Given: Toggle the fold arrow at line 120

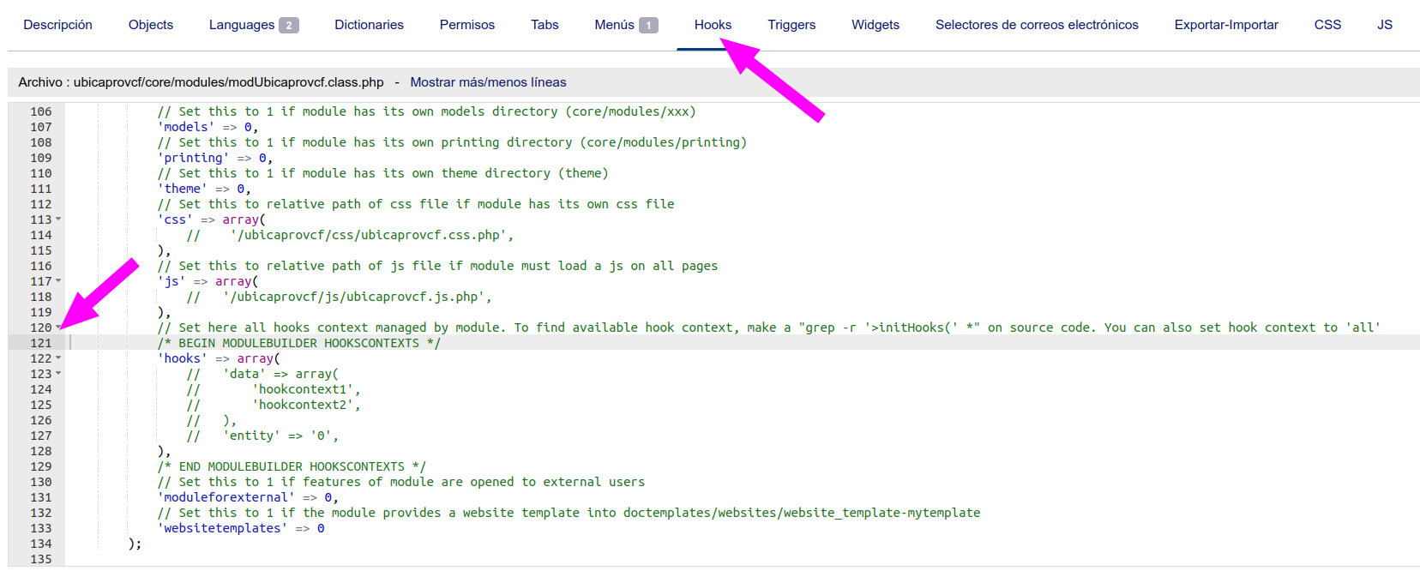Looking at the screenshot, I should [58, 328].
